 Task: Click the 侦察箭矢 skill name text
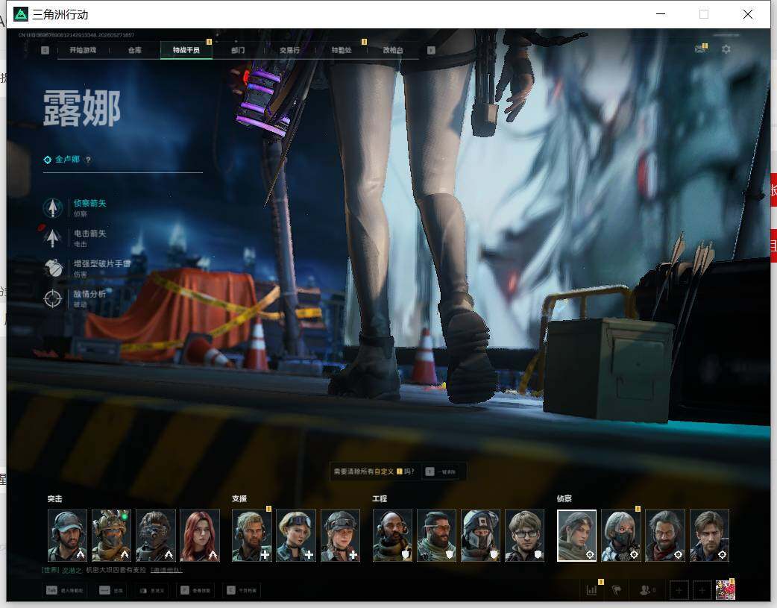(89, 204)
